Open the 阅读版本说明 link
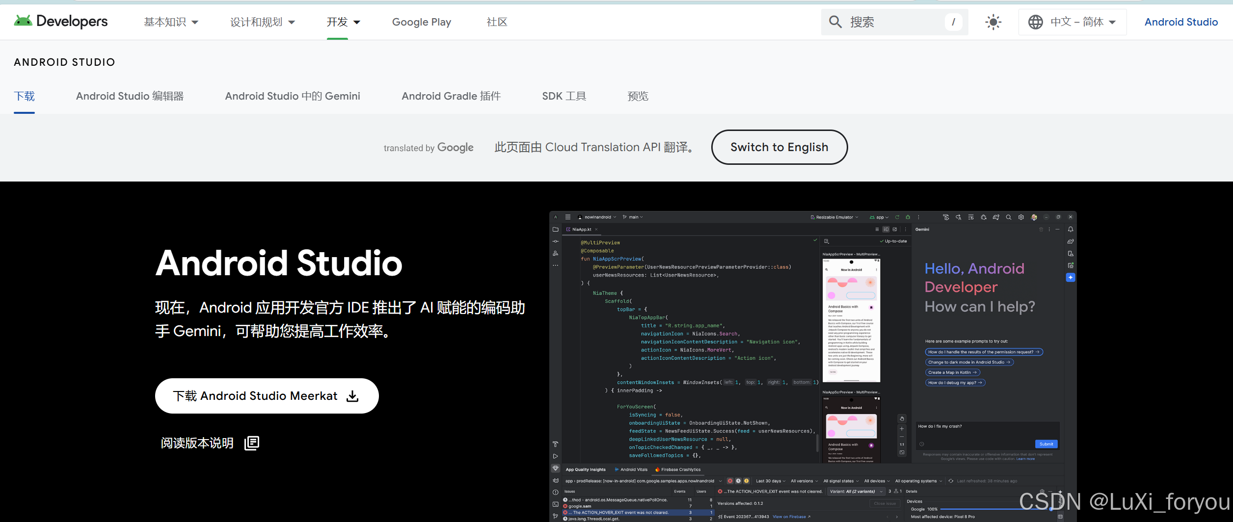This screenshot has width=1233, height=522. click(x=197, y=443)
